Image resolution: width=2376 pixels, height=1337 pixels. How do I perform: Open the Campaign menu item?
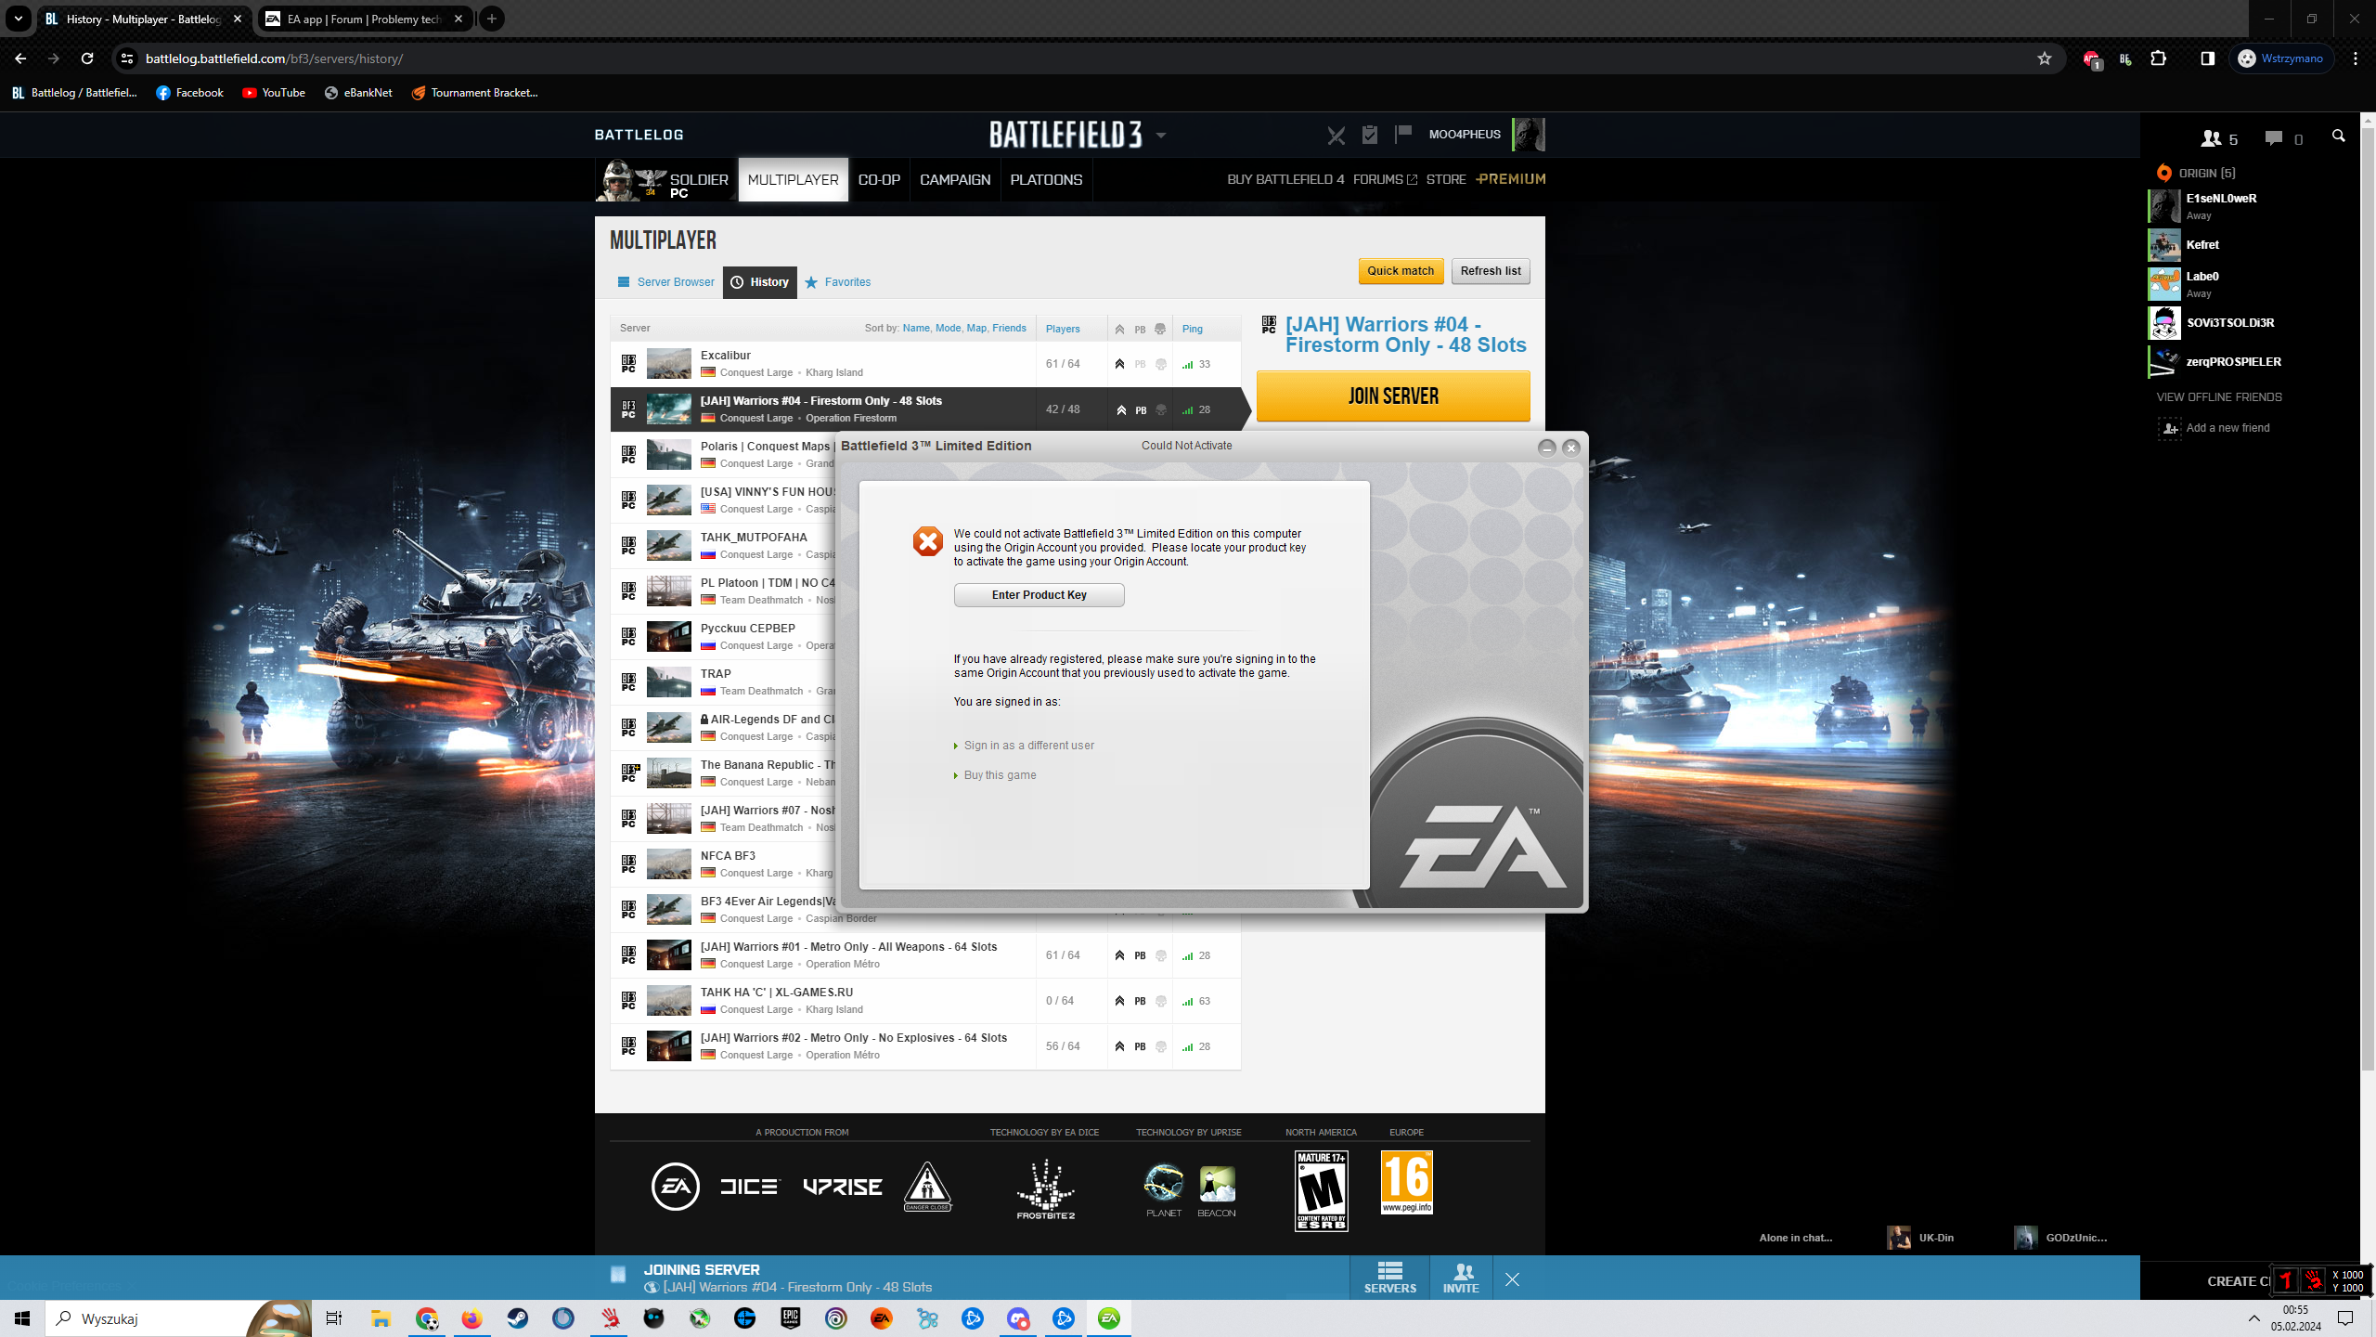(955, 179)
